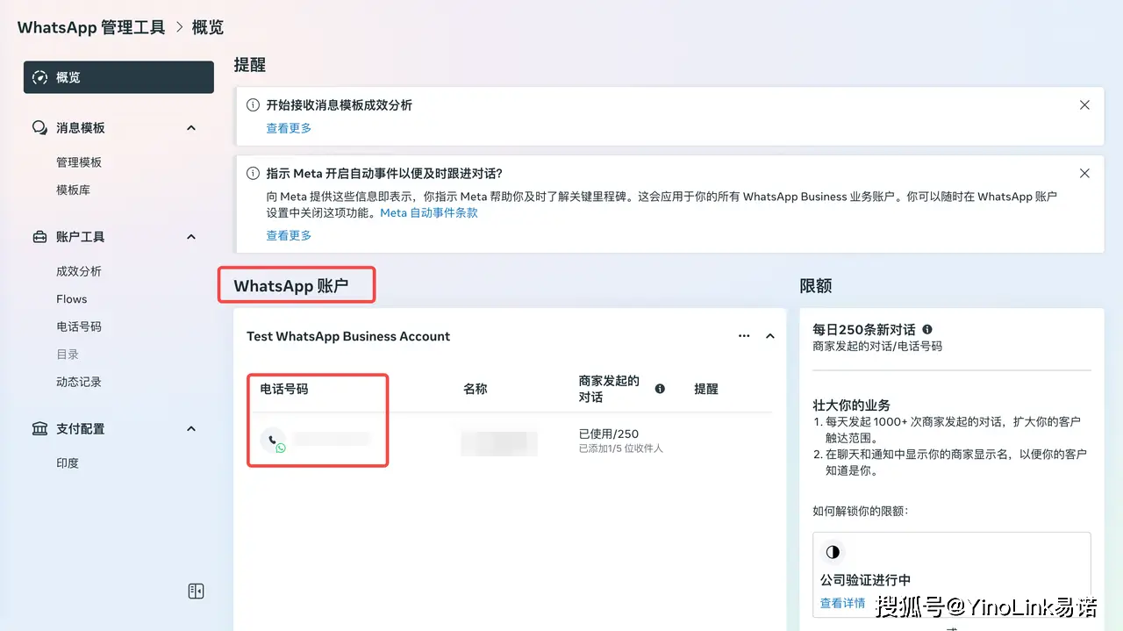Go to 电话号码 in the sidebar
This screenshot has width=1123, height=631.
point(79,326)
